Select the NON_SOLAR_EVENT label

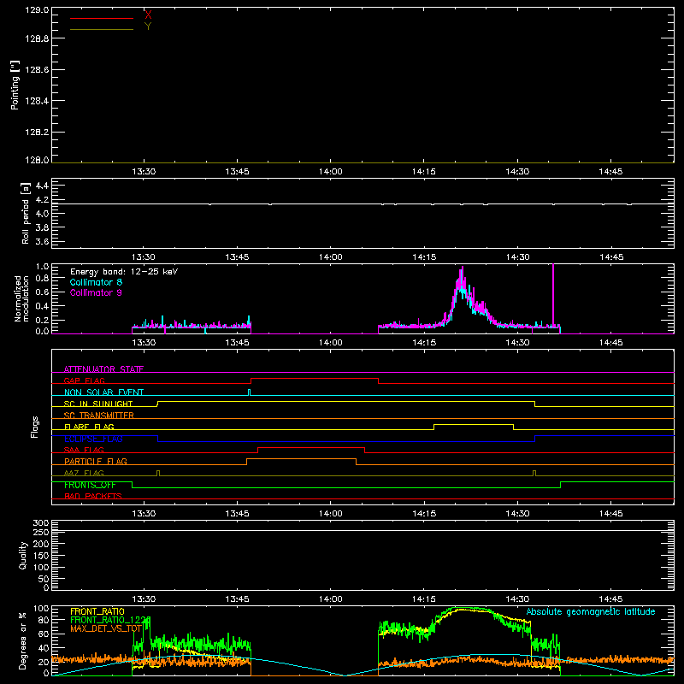click(x=103, y=392)
